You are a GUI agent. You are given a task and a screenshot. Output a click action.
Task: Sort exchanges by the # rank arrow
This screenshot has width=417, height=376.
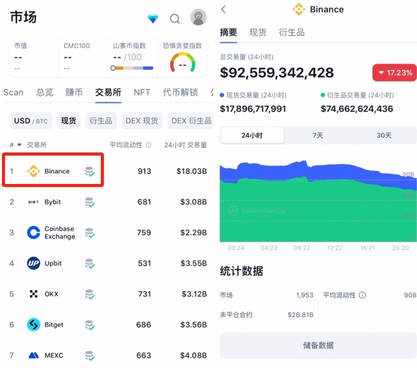point(15,145)
